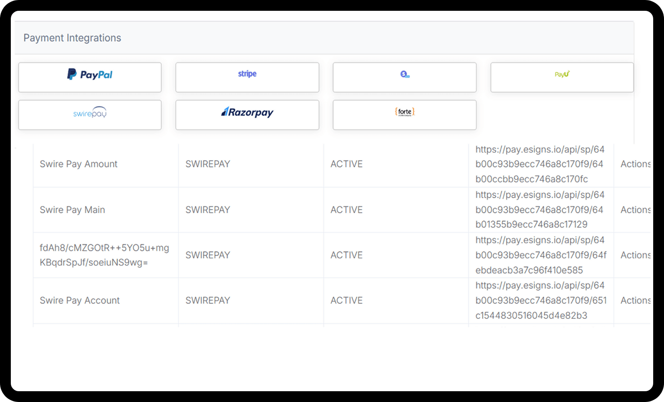Image resolution: width=664 pixels, height=402 pixels.
Task: Open Actions for Swire Pay Account row
Action: (x=635, y=300)
